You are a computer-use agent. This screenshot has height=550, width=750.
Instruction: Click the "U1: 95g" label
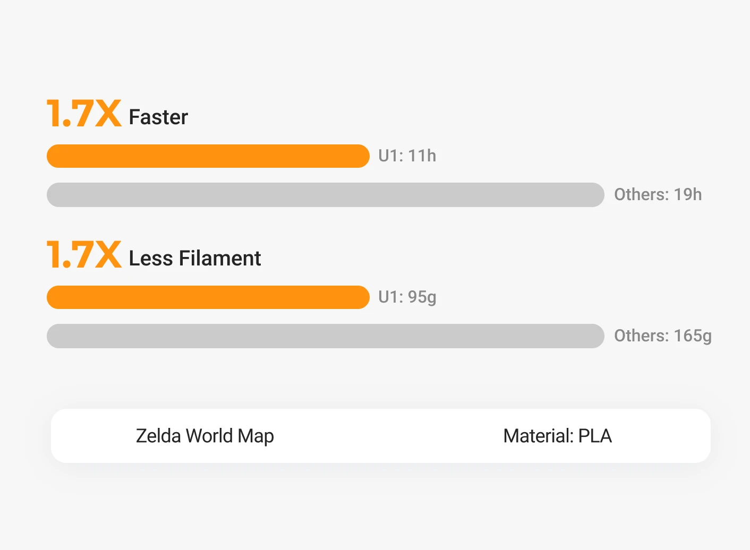click(x=407, y=297)
